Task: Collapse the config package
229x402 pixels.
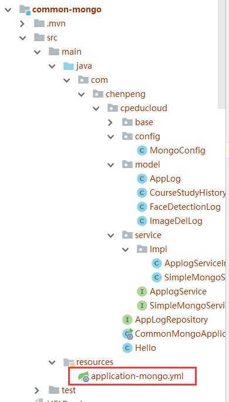Action: [x=110, y=137]
